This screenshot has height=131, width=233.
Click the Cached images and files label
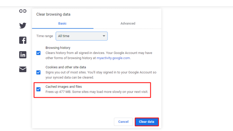click(x=64, y=87)
